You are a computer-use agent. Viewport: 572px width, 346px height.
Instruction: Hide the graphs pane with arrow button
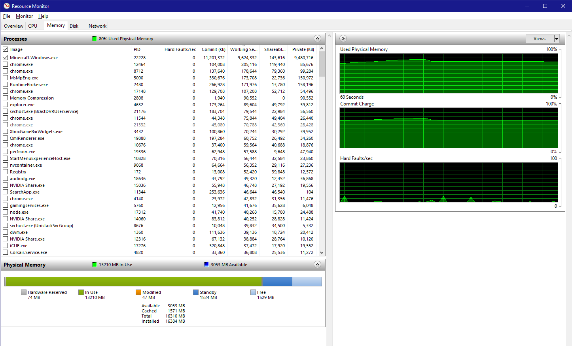pos(343,38)
